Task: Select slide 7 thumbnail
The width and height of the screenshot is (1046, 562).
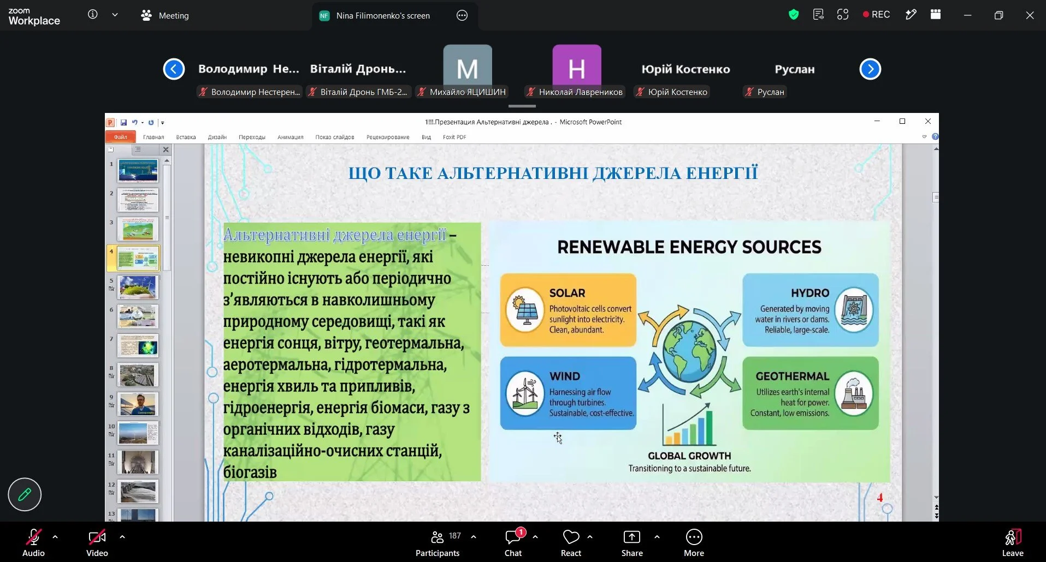Action: (138, 346)
